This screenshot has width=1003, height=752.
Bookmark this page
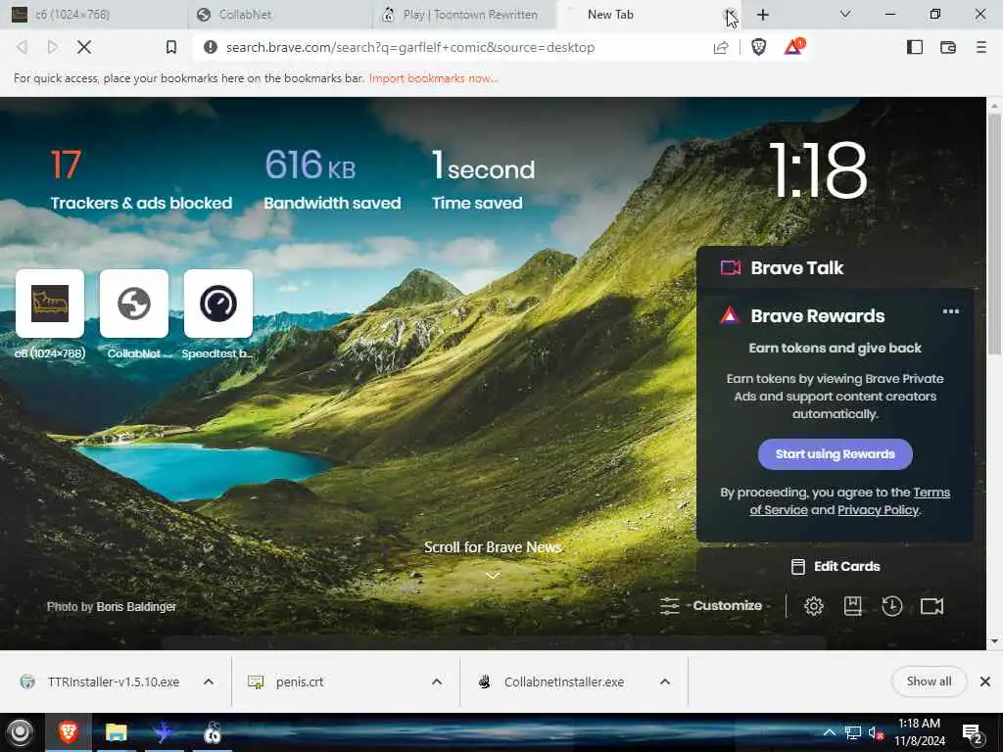coord(170,47)
